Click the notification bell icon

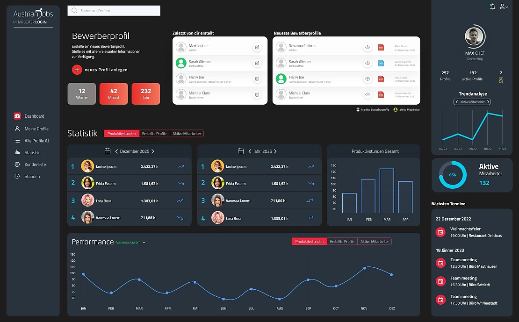[492, 7]
